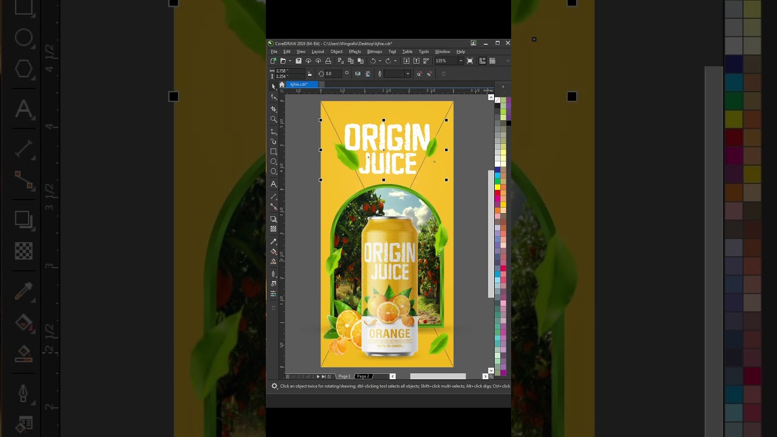
Task: Click the status bar settings gear
Action: pyautogui.click(x=274, y=386)
